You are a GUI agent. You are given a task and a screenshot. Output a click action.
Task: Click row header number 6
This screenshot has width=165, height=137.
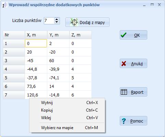coord(14,86)
